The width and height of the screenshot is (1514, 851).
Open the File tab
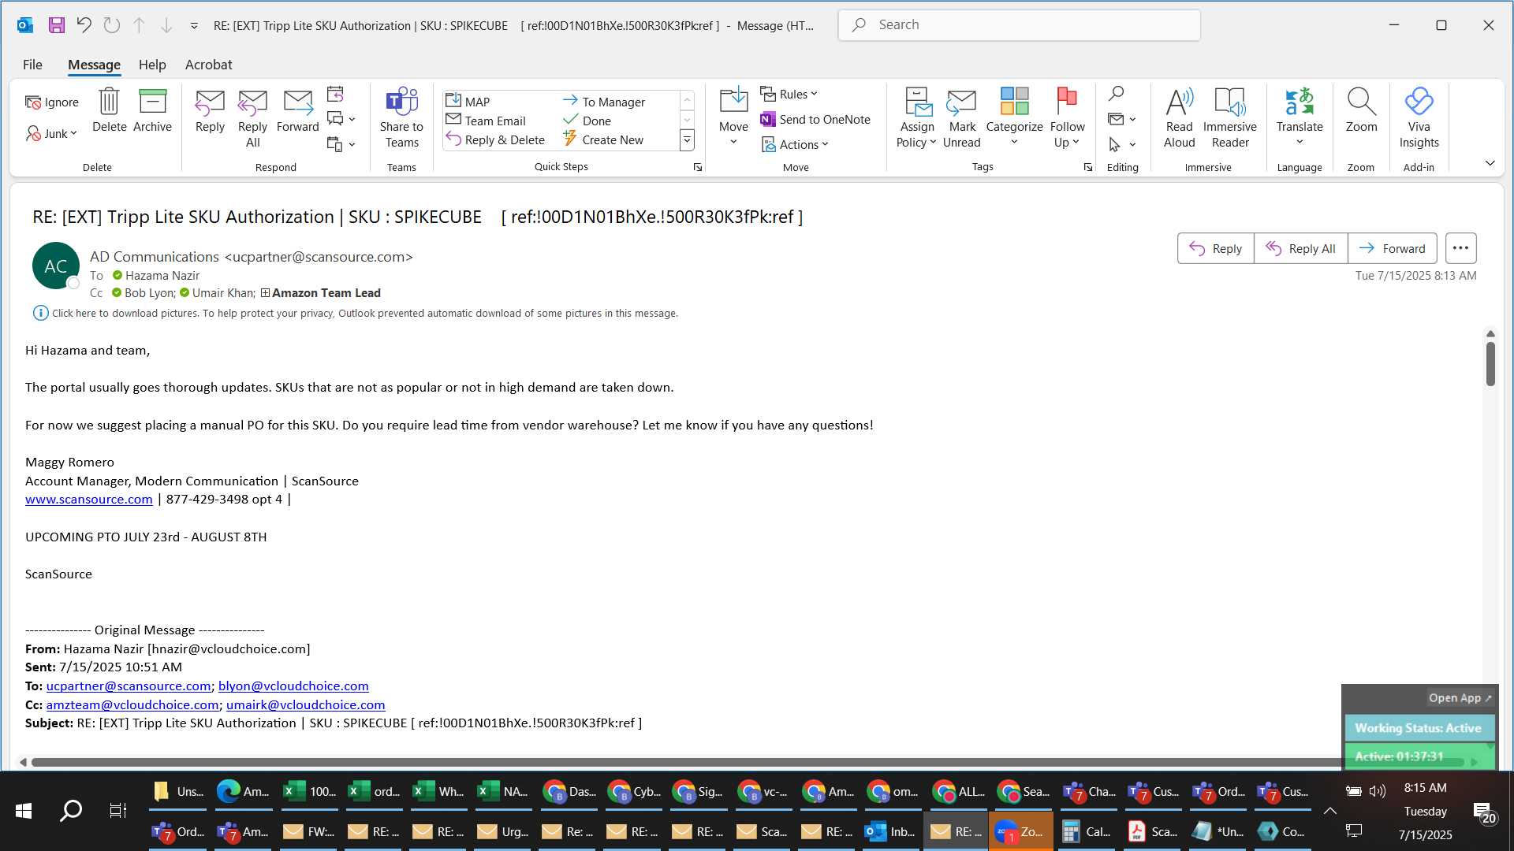(32, 65)
